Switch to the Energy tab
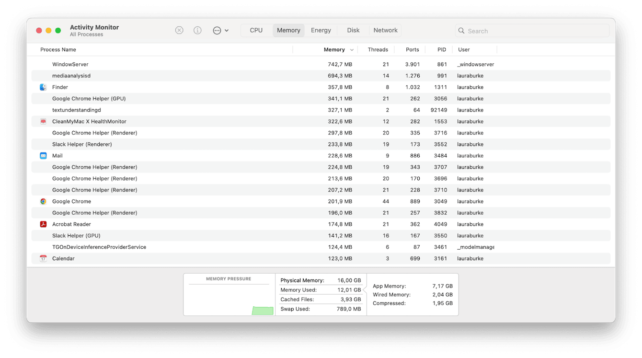The width and height of the screenshot is (642, 358). click(321, 30)
